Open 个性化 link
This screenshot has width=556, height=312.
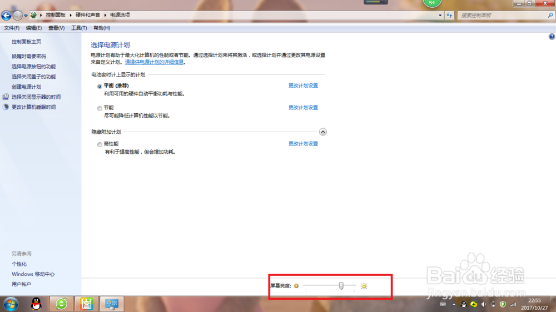pos(19,264)
